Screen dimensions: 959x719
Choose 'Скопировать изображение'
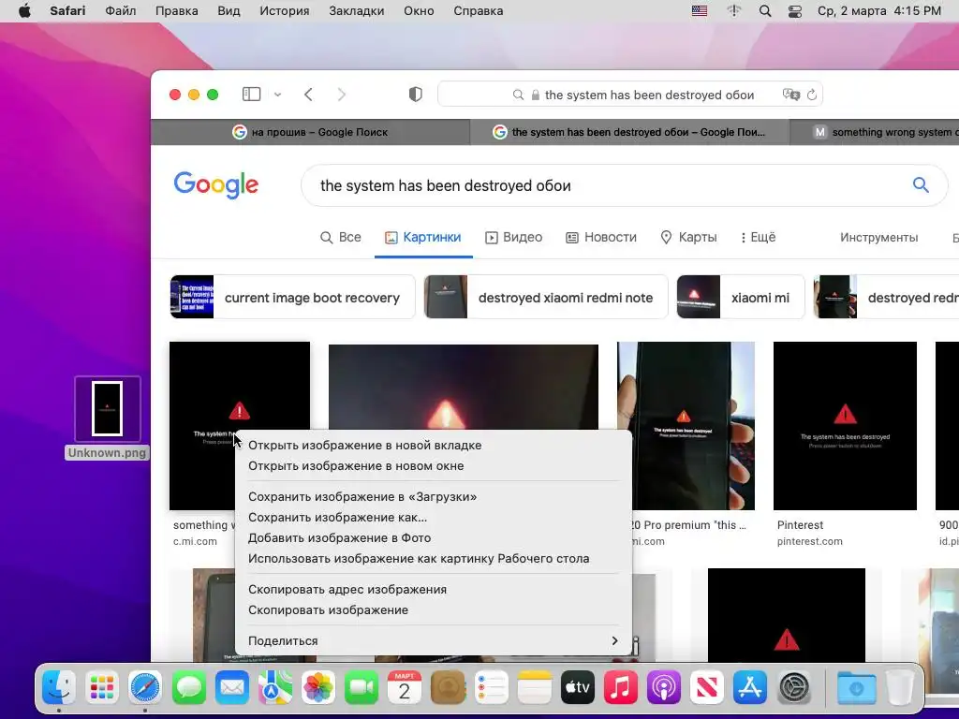[433, 610]
